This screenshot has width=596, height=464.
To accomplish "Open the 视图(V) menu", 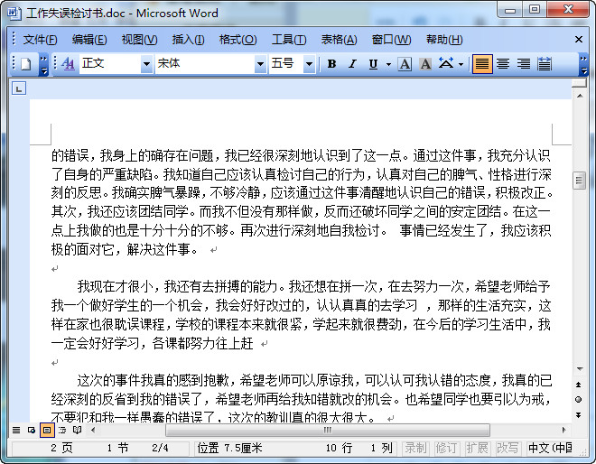I will (x=139, y=40).
